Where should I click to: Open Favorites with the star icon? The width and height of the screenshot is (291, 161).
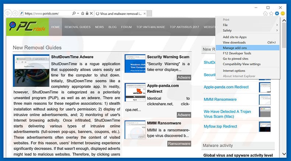271,14
